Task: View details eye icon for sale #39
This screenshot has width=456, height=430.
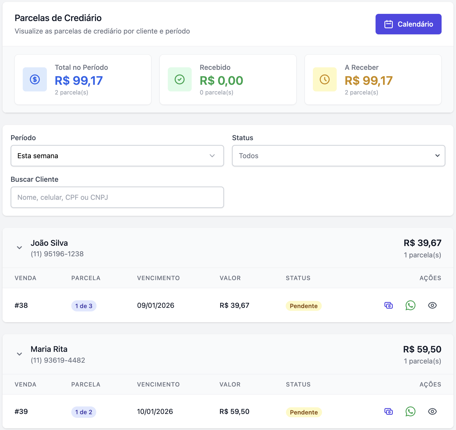Action: 432,411
